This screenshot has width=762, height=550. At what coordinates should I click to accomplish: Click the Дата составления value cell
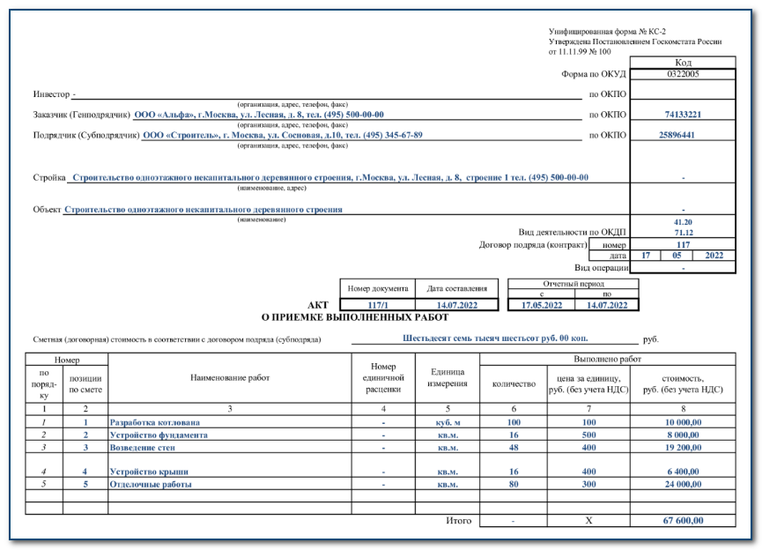(x=456, y=305)
